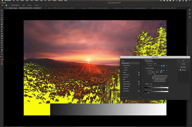Viewport: 192px width, 127px height.
Task: Open the Blend If channel dropdown
Action: [152, 84]
